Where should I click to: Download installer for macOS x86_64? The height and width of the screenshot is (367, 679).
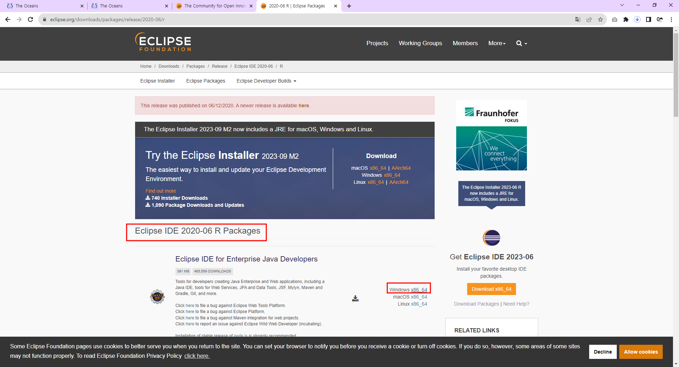pos(378,168)
